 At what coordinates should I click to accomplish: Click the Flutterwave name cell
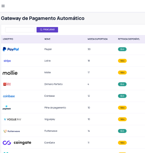click(51, 131)
